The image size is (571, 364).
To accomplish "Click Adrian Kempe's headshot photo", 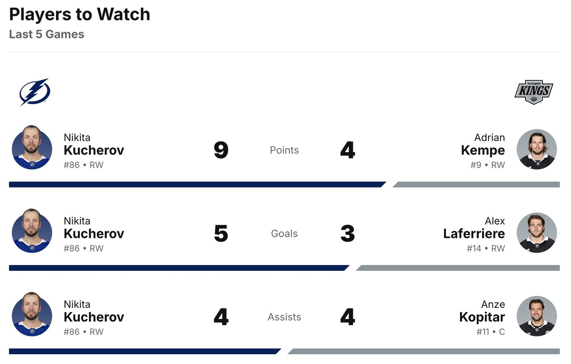I will [x=537, y=149].
